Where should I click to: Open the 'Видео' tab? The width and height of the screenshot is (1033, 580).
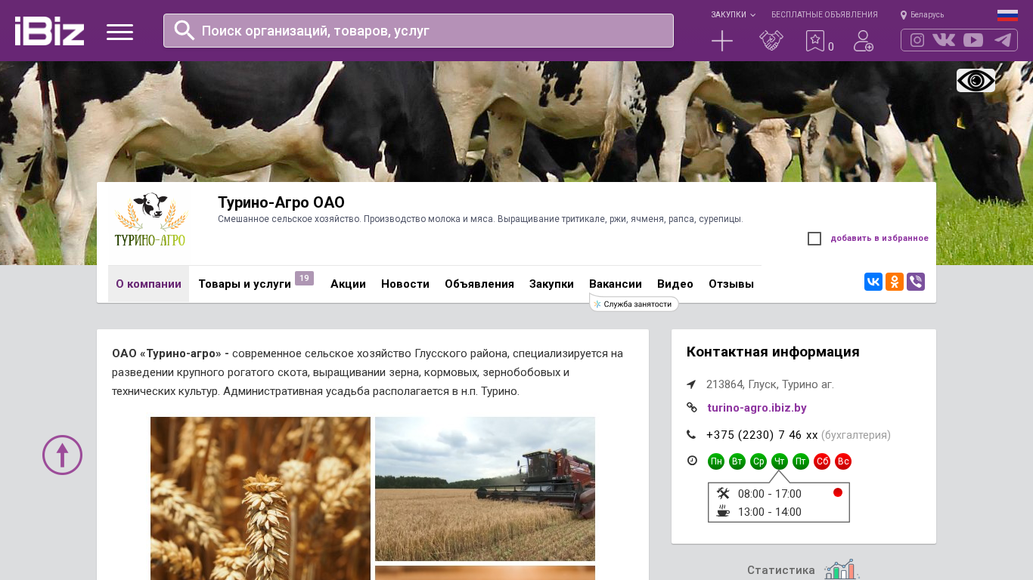point(675,284)
